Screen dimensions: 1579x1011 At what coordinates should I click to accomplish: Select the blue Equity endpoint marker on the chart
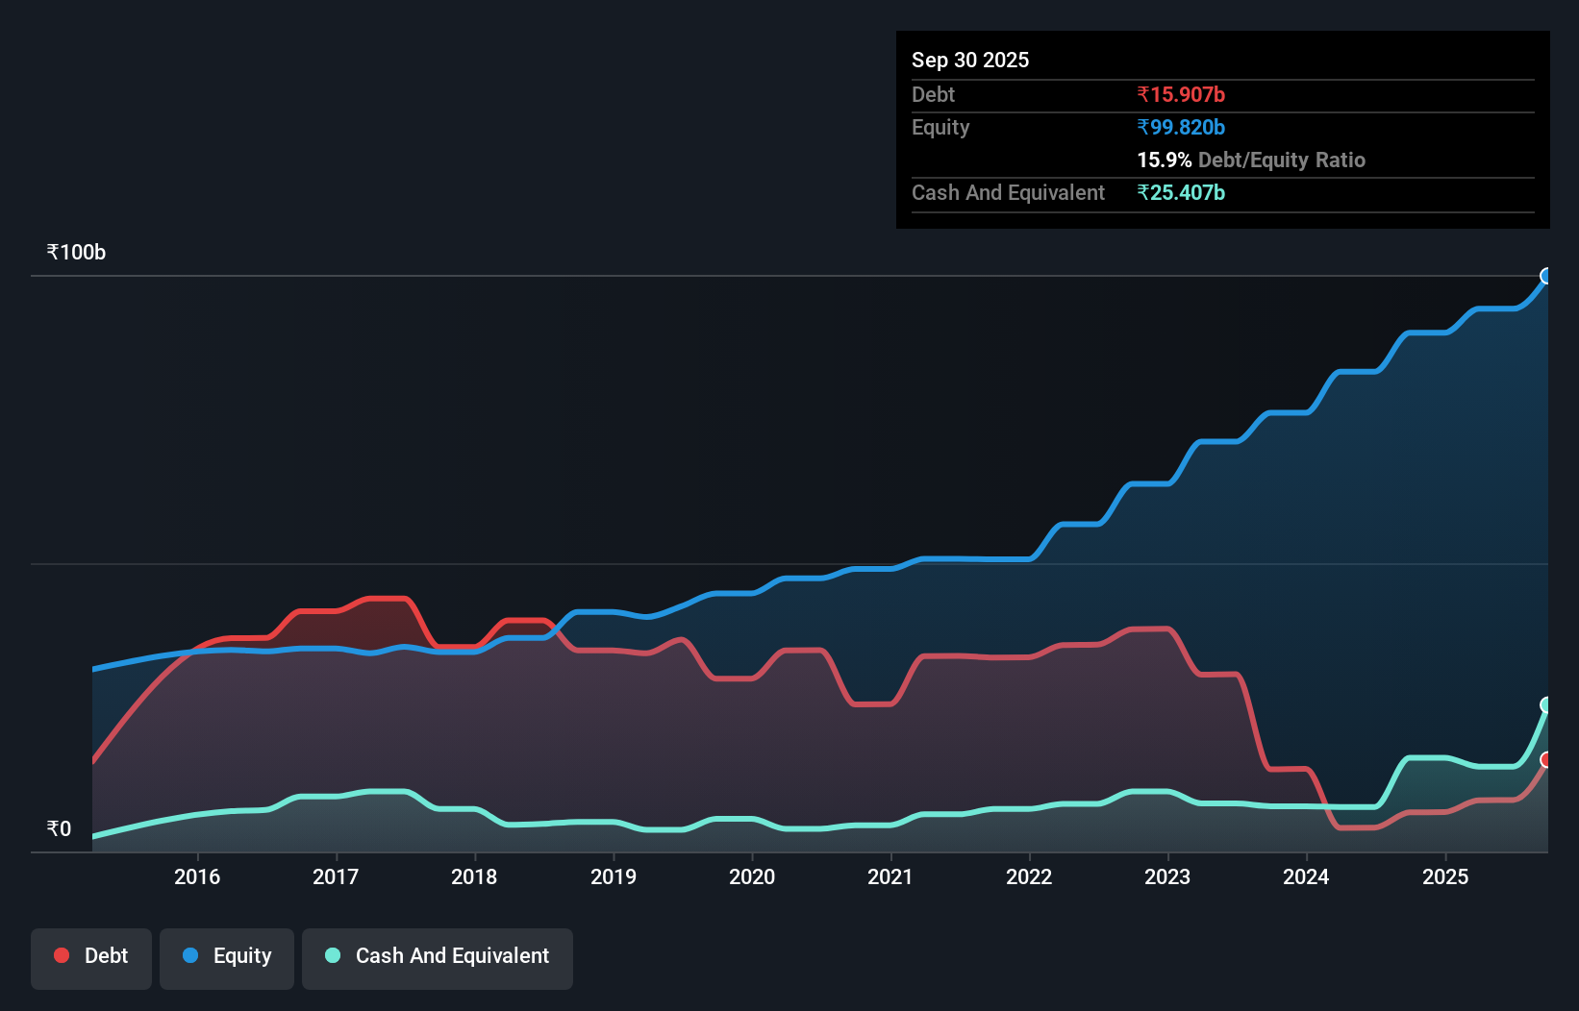tap(1546, 277)
